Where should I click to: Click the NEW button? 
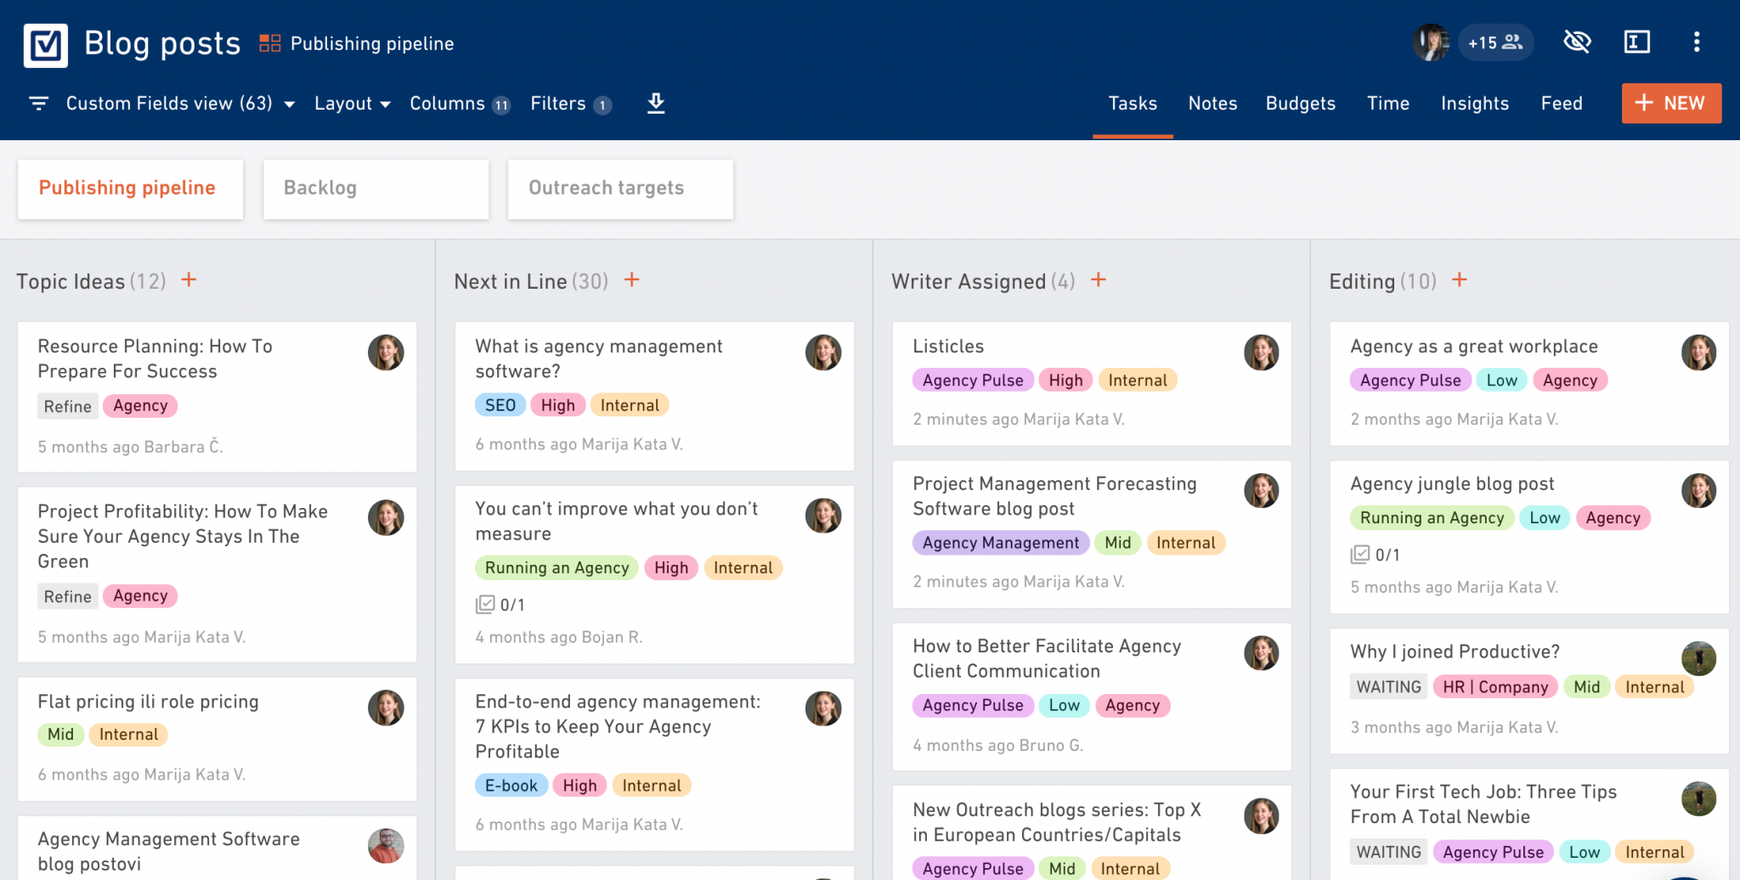1671,103
